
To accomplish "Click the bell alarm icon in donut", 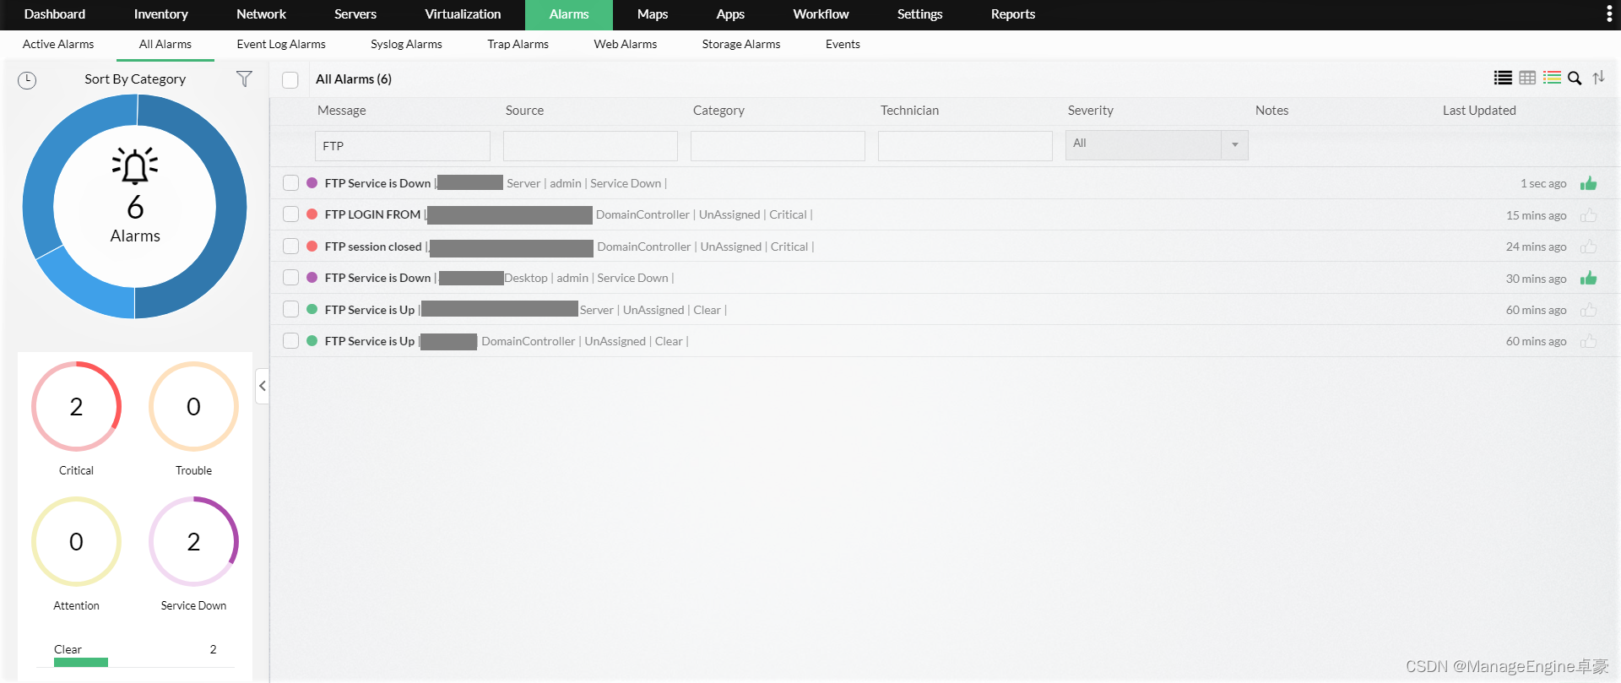I will click(135, 166).
